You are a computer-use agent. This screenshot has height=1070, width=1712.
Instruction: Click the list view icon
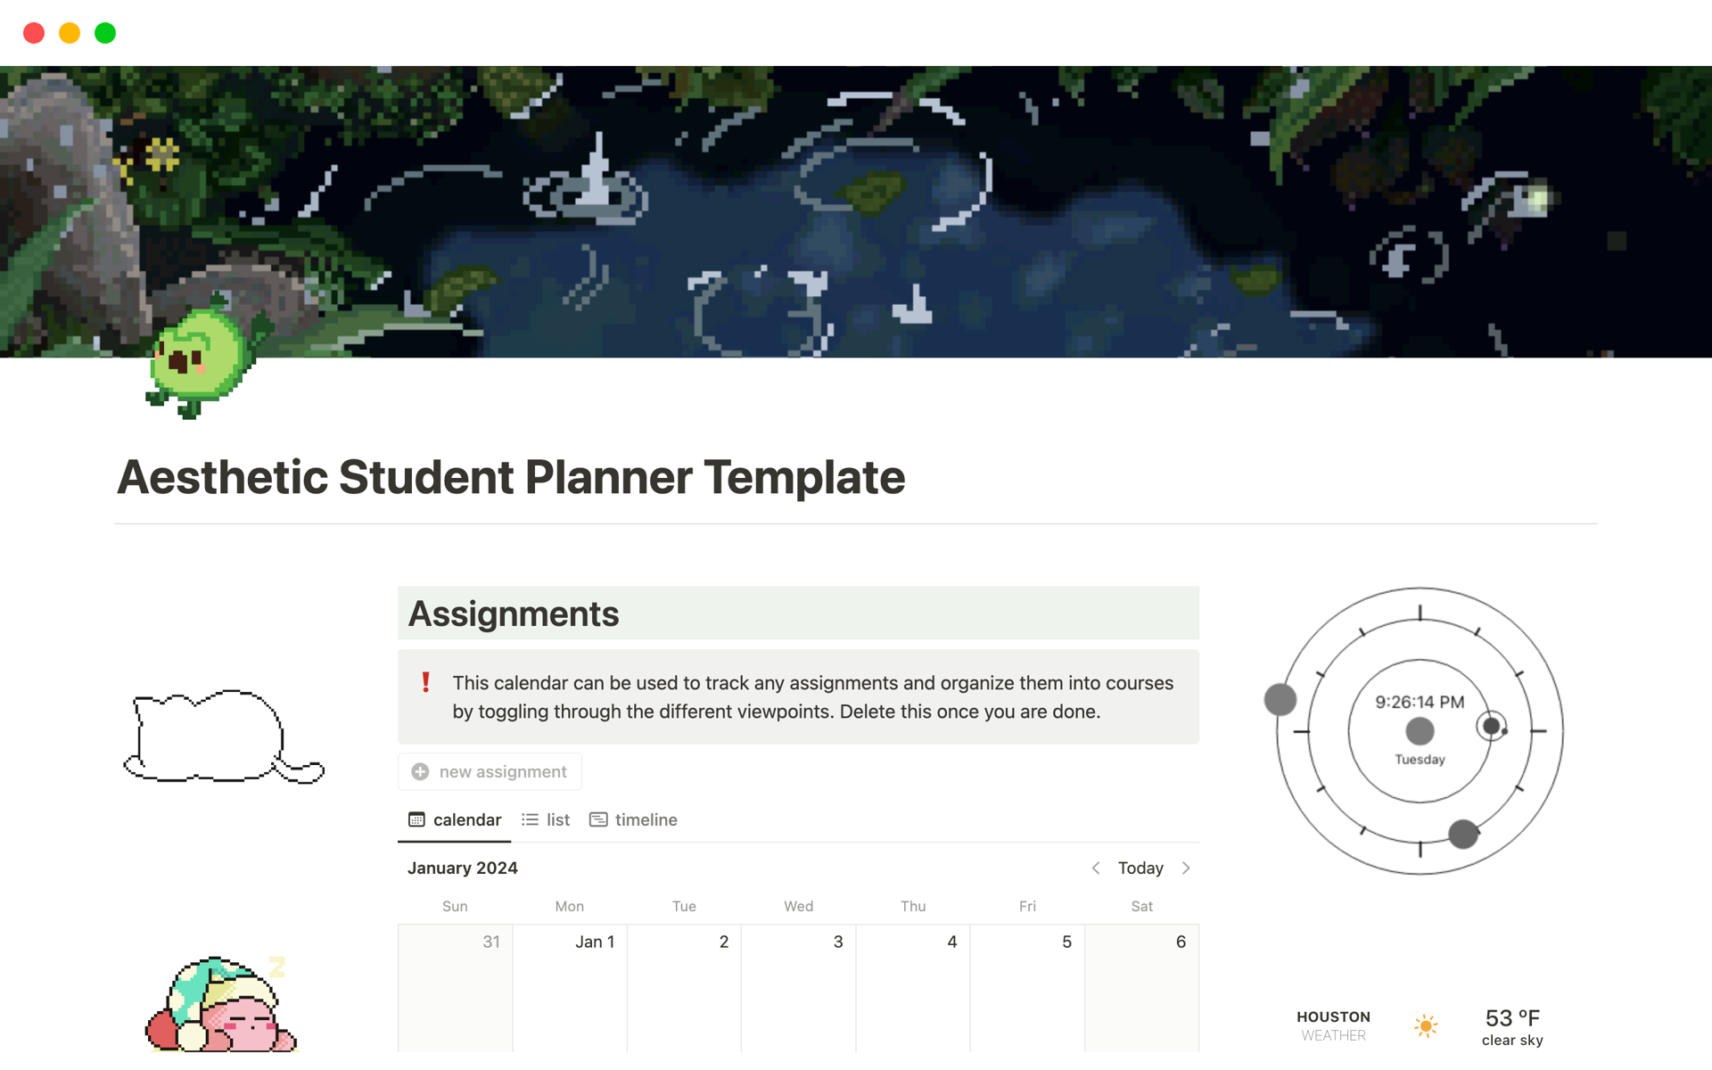coord(529,819)
